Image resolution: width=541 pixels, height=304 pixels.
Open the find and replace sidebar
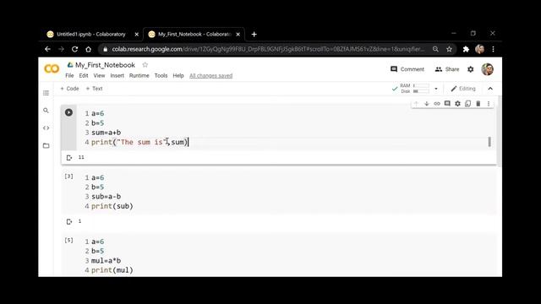coord(46,111)
